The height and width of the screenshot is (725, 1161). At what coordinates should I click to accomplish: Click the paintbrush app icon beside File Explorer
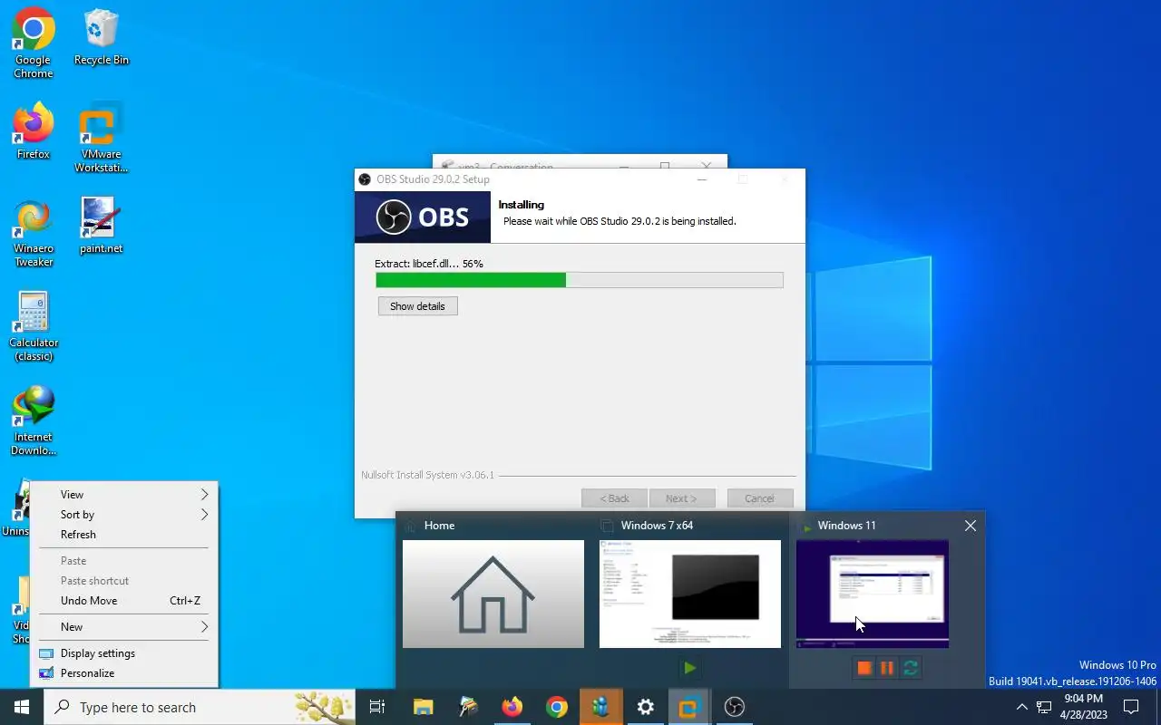[x=468, y=707]
